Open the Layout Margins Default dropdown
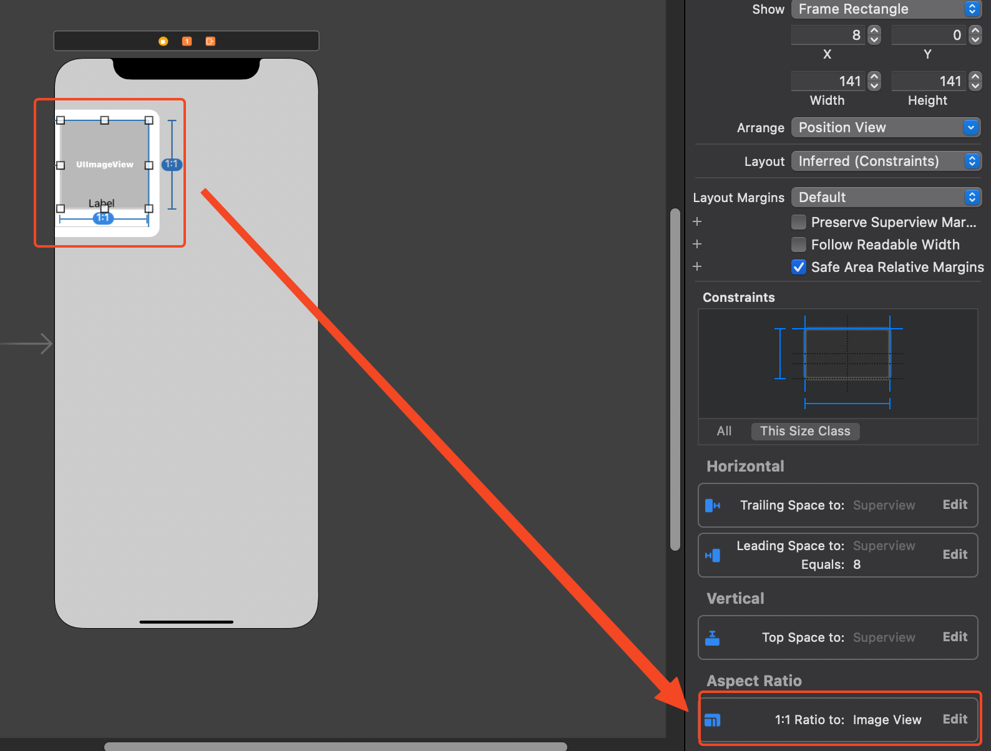 (x=886, y=197)
